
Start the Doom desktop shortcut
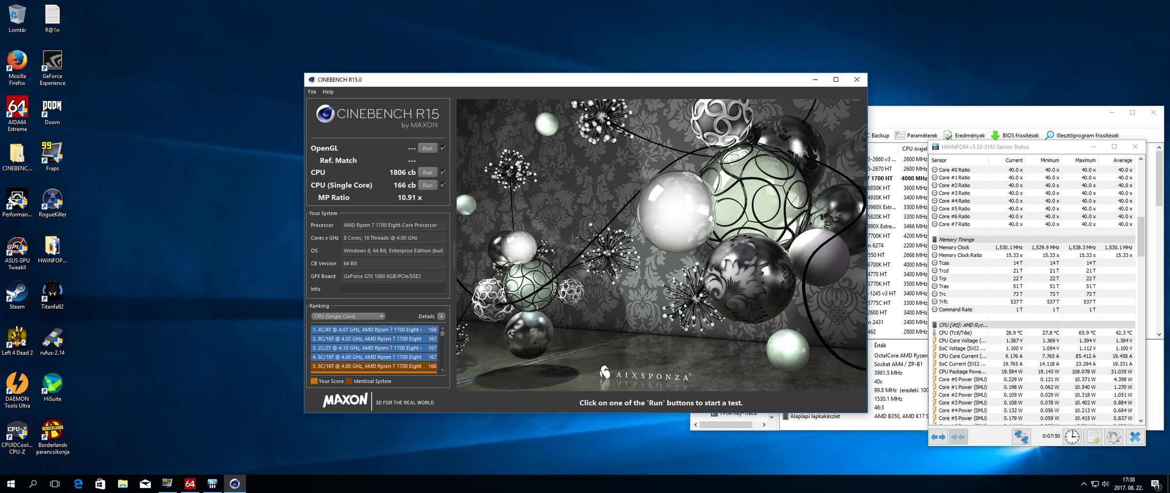52,111
